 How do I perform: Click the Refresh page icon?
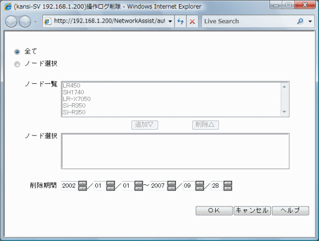tap(180, 21)
